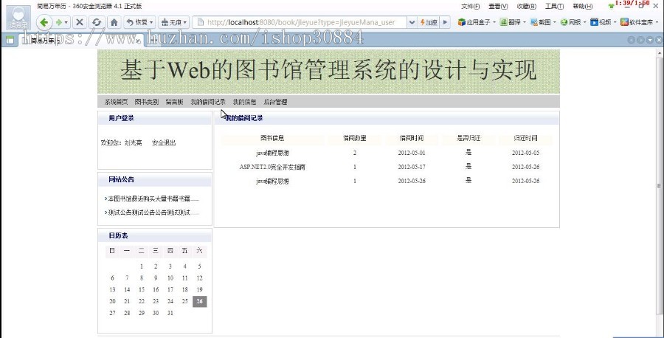Click the 归还时间 column header
This screenshot has width=664, height=338.
(525, 138)
